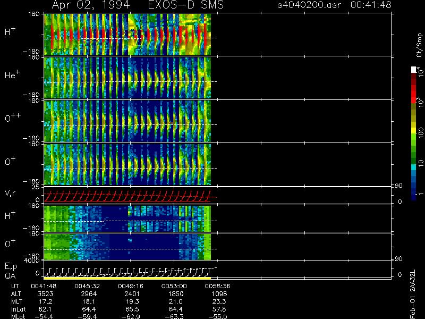Click the "QA" row label

(10, 275)
